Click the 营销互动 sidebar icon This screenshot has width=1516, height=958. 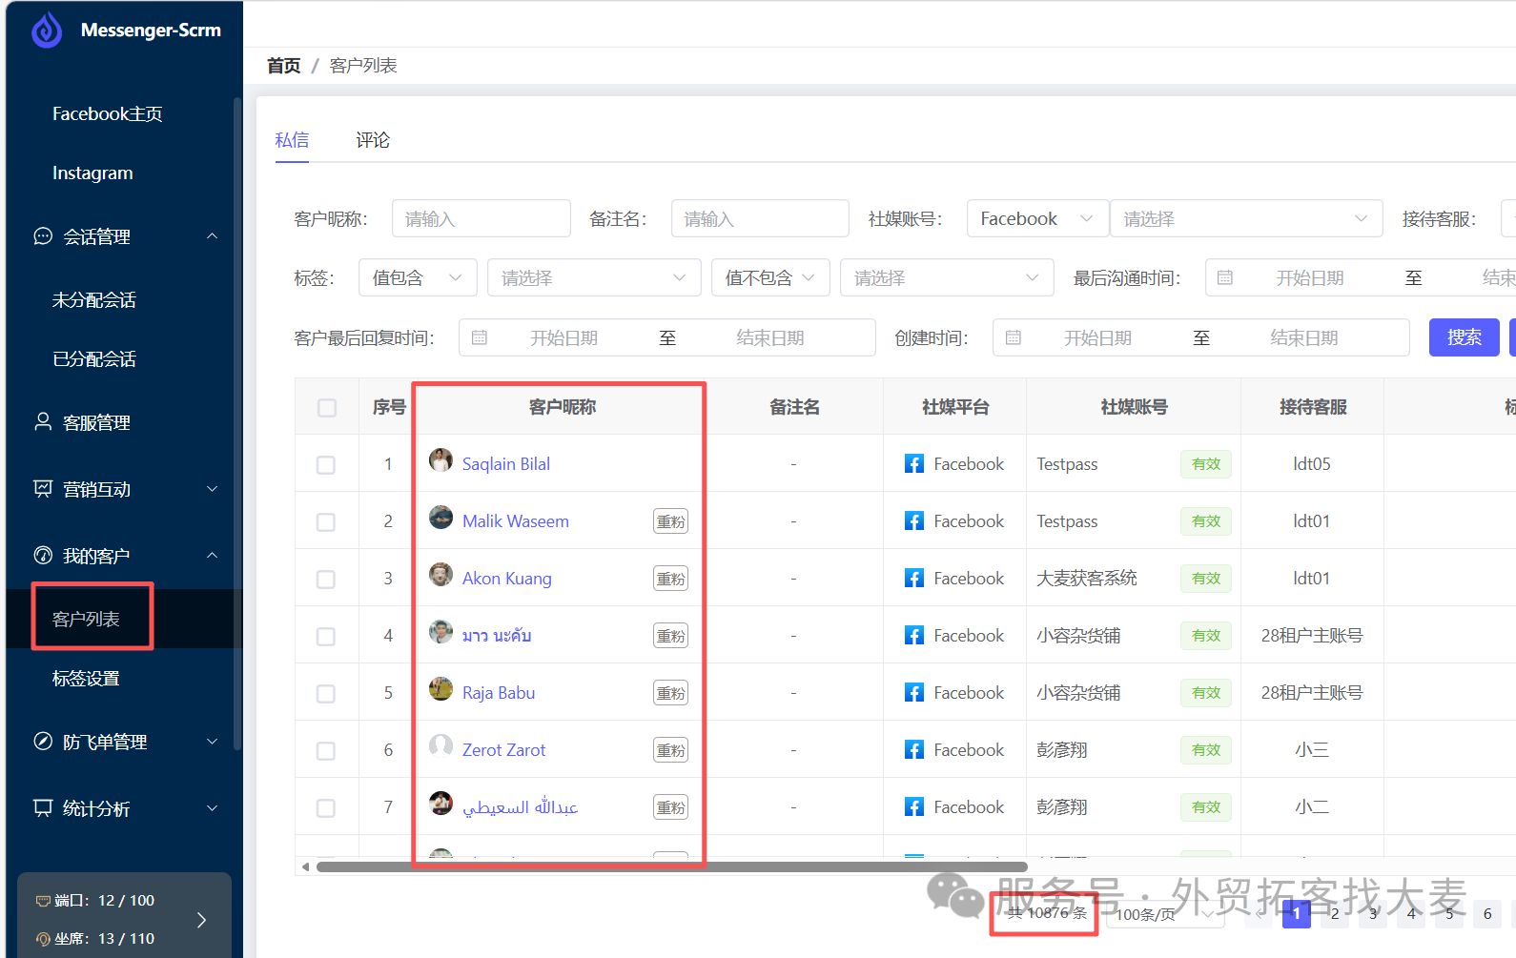[43, 488]
